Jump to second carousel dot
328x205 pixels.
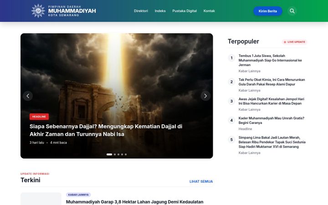pyautogui.click(x=115, y=154)
